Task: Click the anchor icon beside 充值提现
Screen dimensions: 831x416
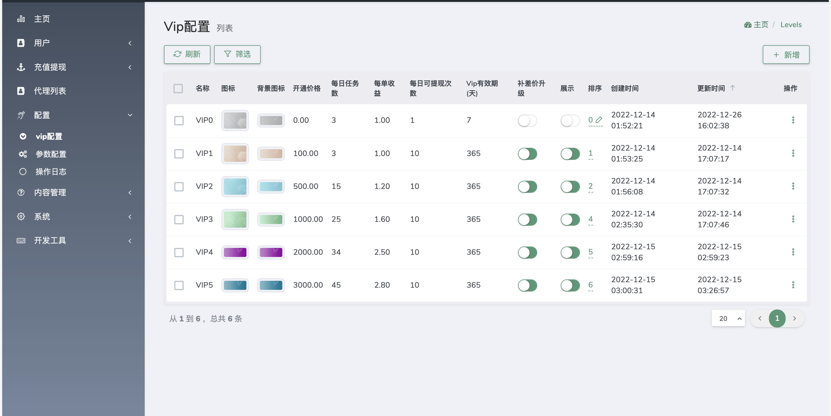Action: [21, 67]
